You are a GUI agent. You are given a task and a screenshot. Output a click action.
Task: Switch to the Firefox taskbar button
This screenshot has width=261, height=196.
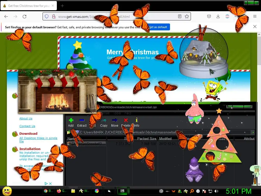point(61,191)
